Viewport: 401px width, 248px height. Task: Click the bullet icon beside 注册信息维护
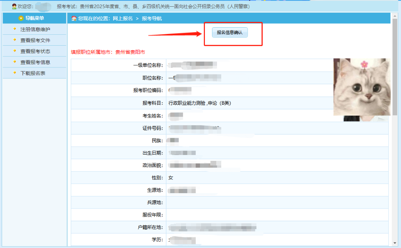15,28
